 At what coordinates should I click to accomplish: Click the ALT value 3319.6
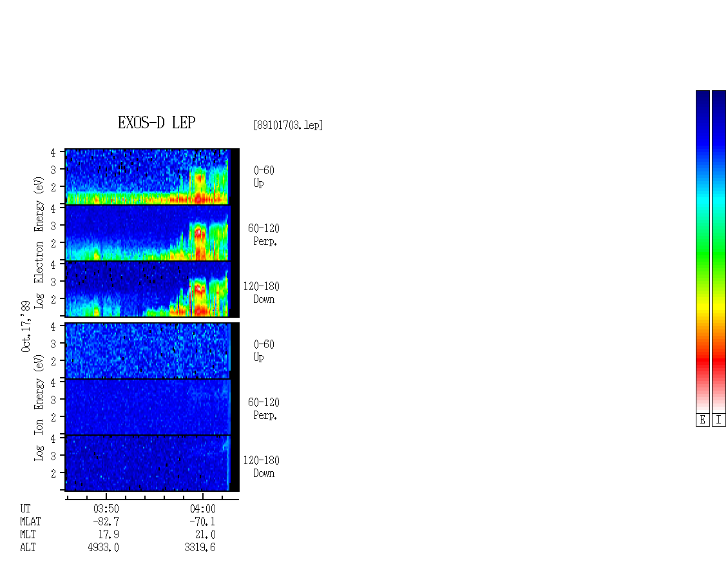(x=200, y=548)
